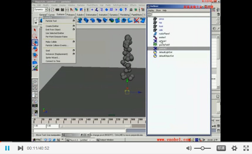Select the Scale tool
Screen dimensions: 252x154
point(35,55)
